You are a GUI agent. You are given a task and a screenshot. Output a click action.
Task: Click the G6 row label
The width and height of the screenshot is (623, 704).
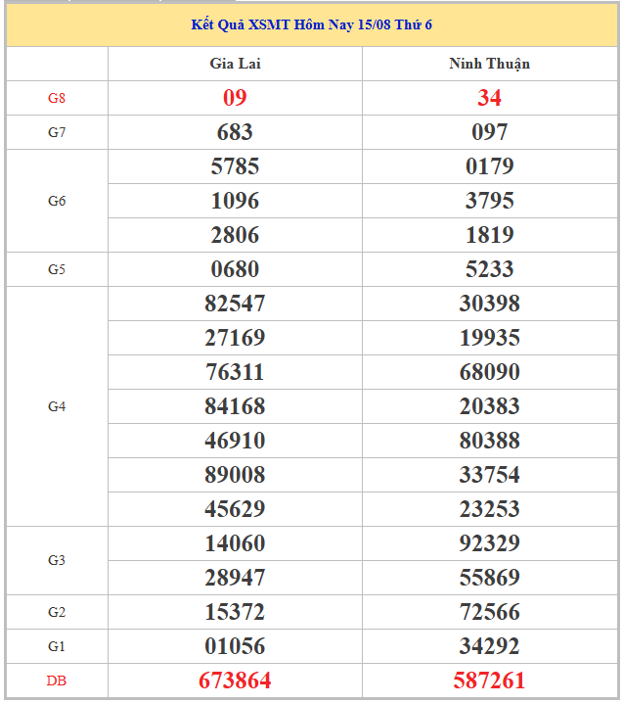[57, 201]
